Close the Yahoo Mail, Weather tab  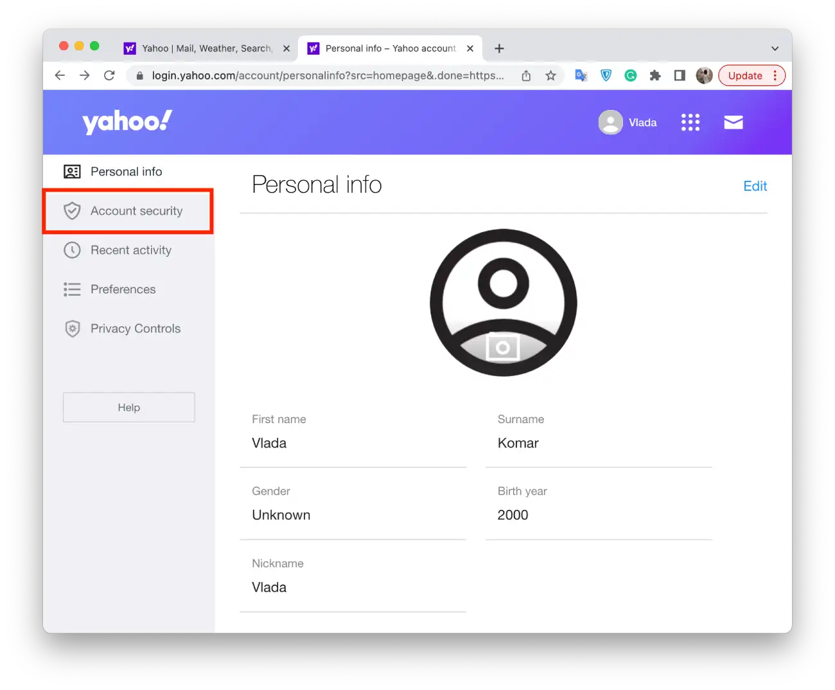[x=286, y=48]
